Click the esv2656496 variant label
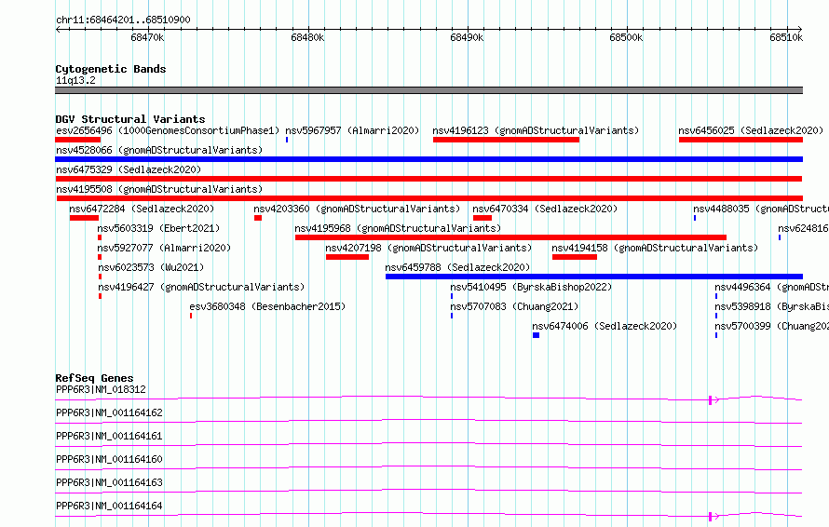The height and width of the screenshot is (527, 829). pyautogui.click(x=167, y=130)
